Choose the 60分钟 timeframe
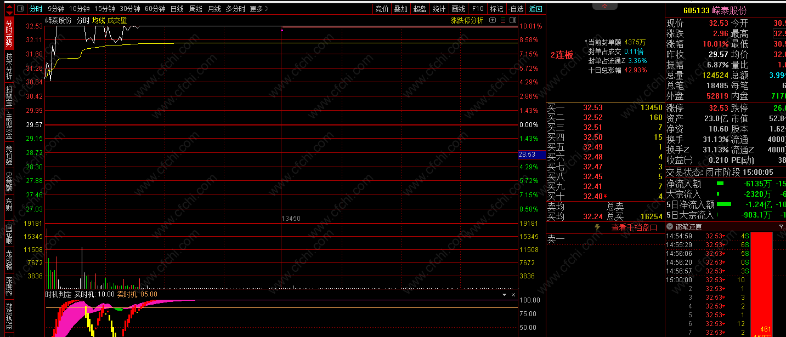The height and width of the screenshot is (337, 786). [x=155, y=9]
